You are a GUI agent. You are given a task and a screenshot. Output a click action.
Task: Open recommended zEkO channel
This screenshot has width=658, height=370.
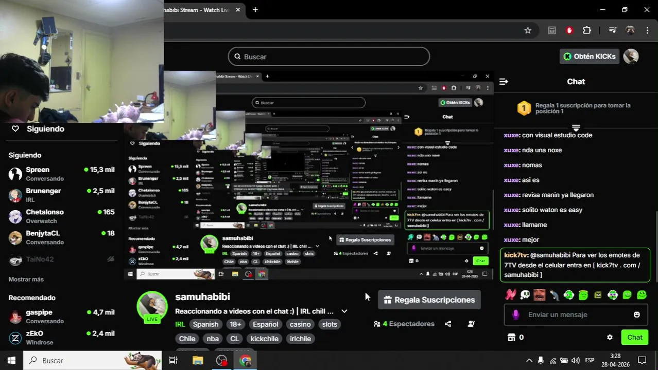point(62,338)
